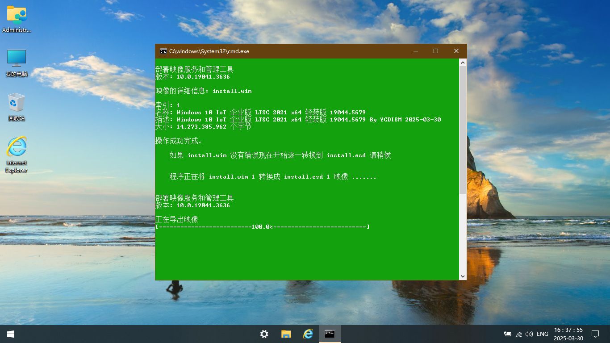Open the Administrator folder desktop icon
The width and height of the screenshot is (610, 343).
[x=17, y=19]
